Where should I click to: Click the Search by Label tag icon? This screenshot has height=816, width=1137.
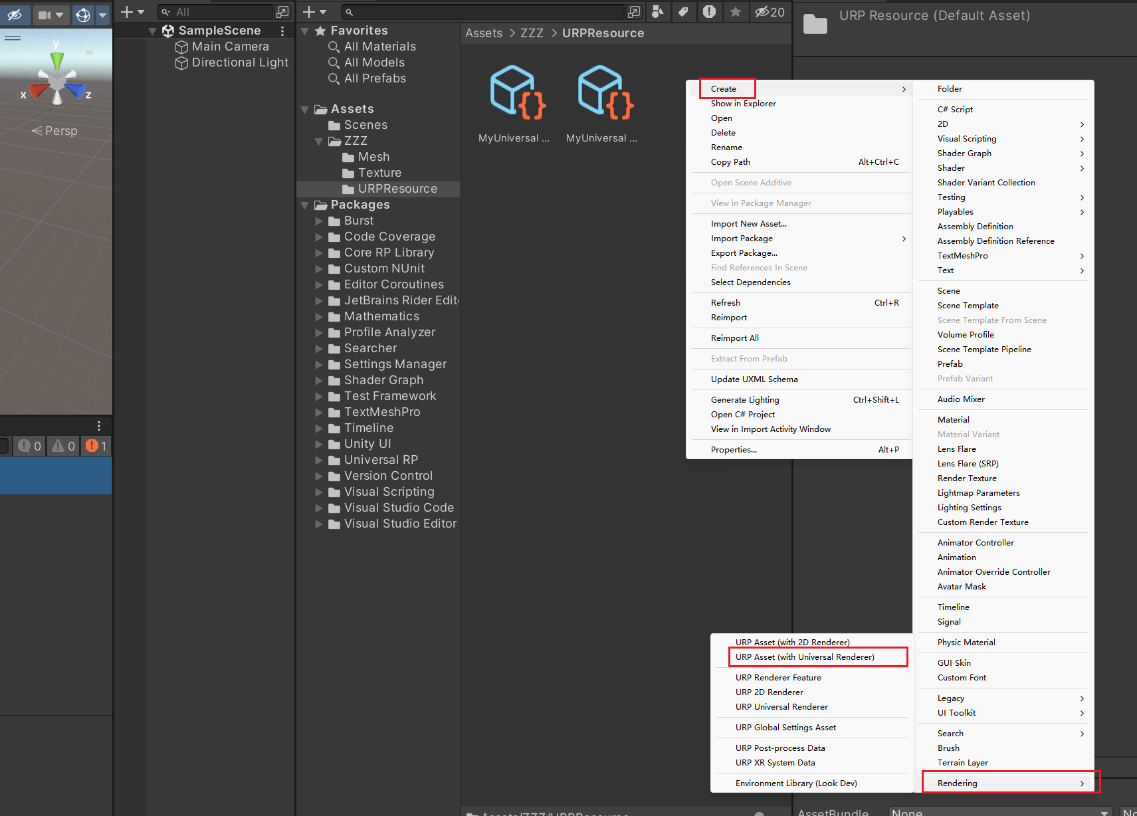point(682,12)
